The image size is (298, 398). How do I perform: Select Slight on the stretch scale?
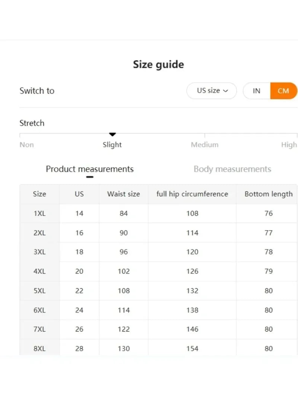click(x=112, y=145)
